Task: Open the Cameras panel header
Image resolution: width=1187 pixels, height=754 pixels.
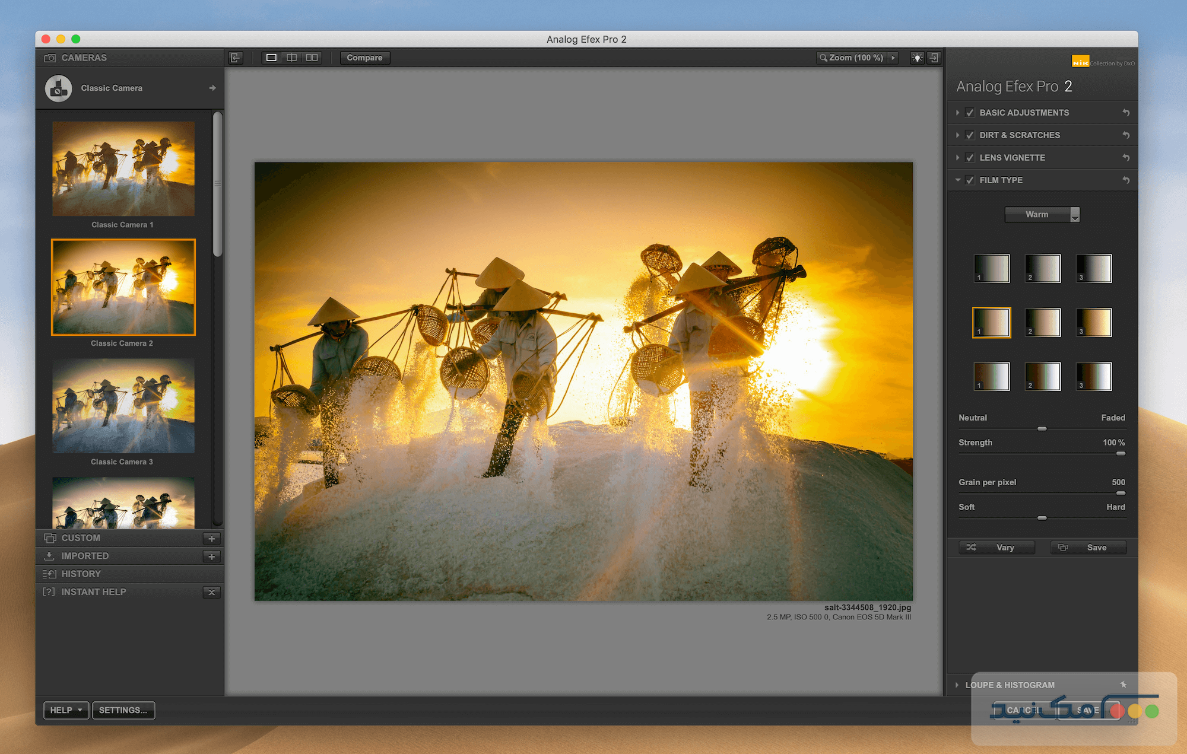Action: pos(84,58)
